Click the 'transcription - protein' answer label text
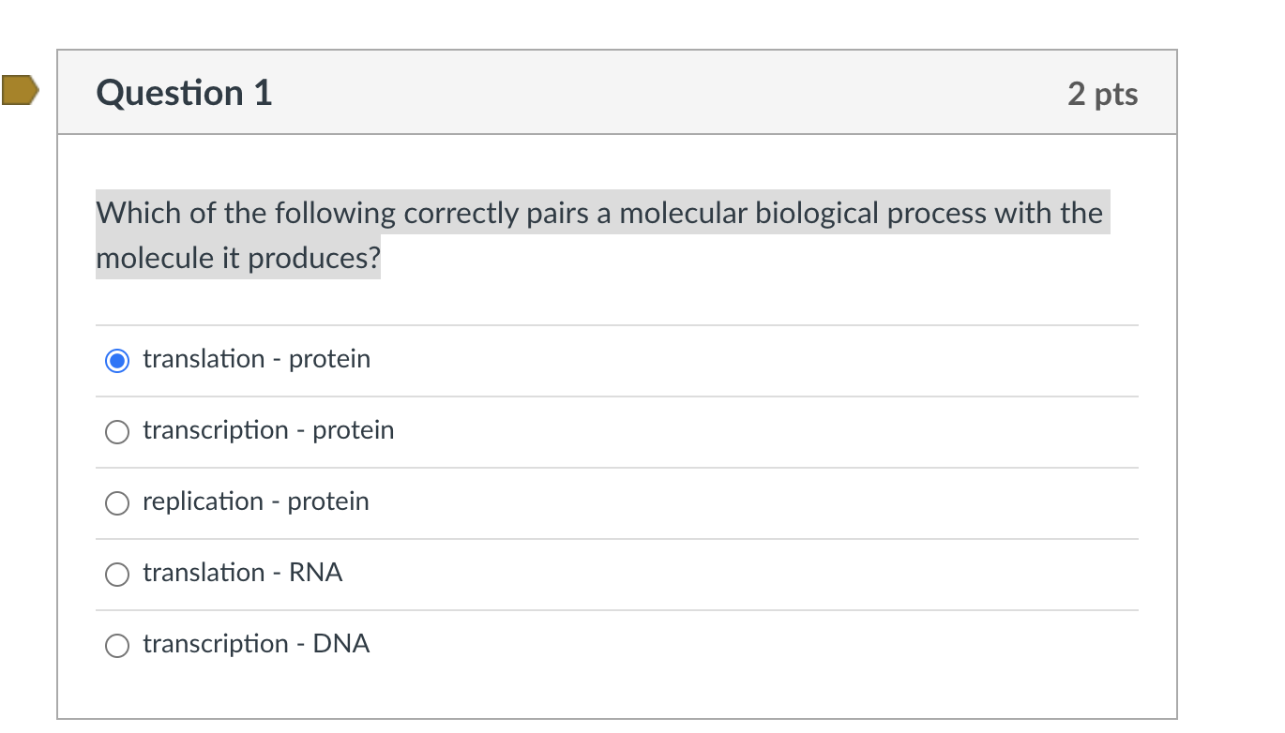 [x=268, y=430]
